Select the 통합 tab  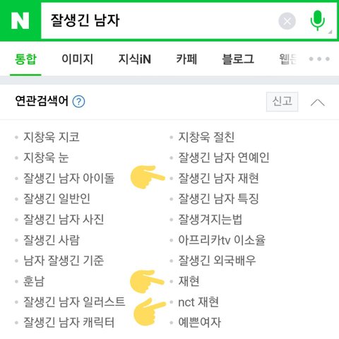coord(25,59)
